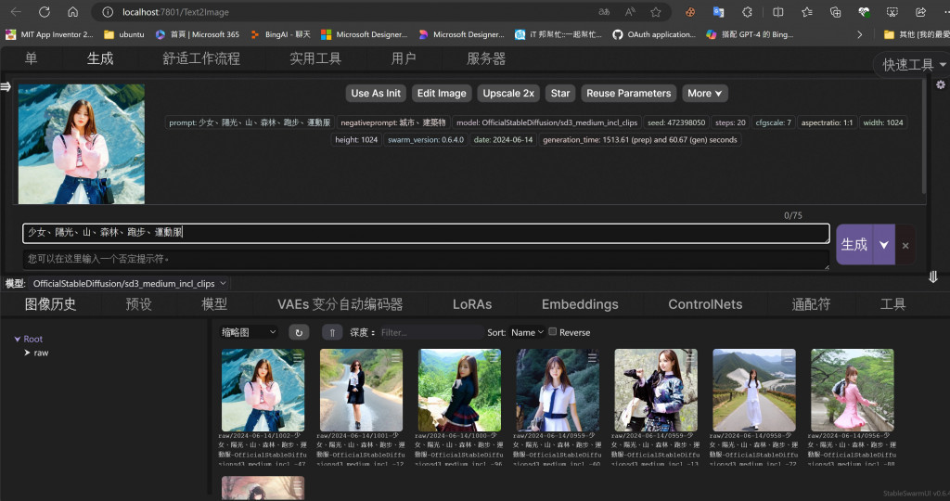Select the large current image preview
Image resolution: width=950 pixels, height=501 pixels.
click(82, 144)
